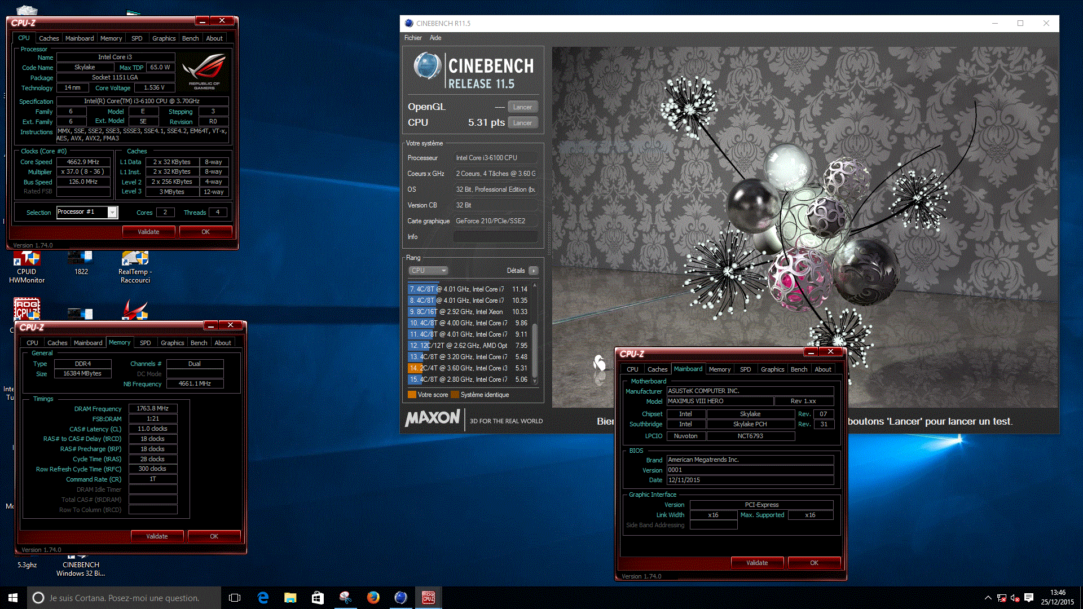
Task: Click the Système identique legend swatch
Action: [455, 395]
